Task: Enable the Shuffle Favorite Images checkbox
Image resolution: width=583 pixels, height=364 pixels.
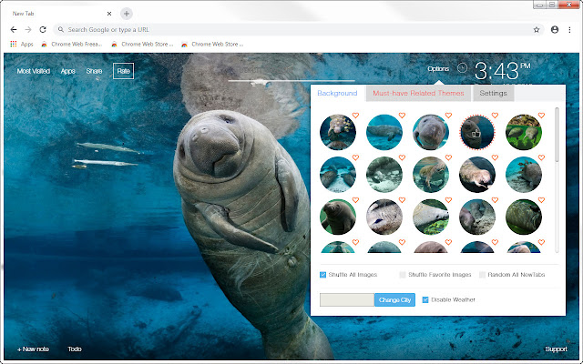Action: 403,275
